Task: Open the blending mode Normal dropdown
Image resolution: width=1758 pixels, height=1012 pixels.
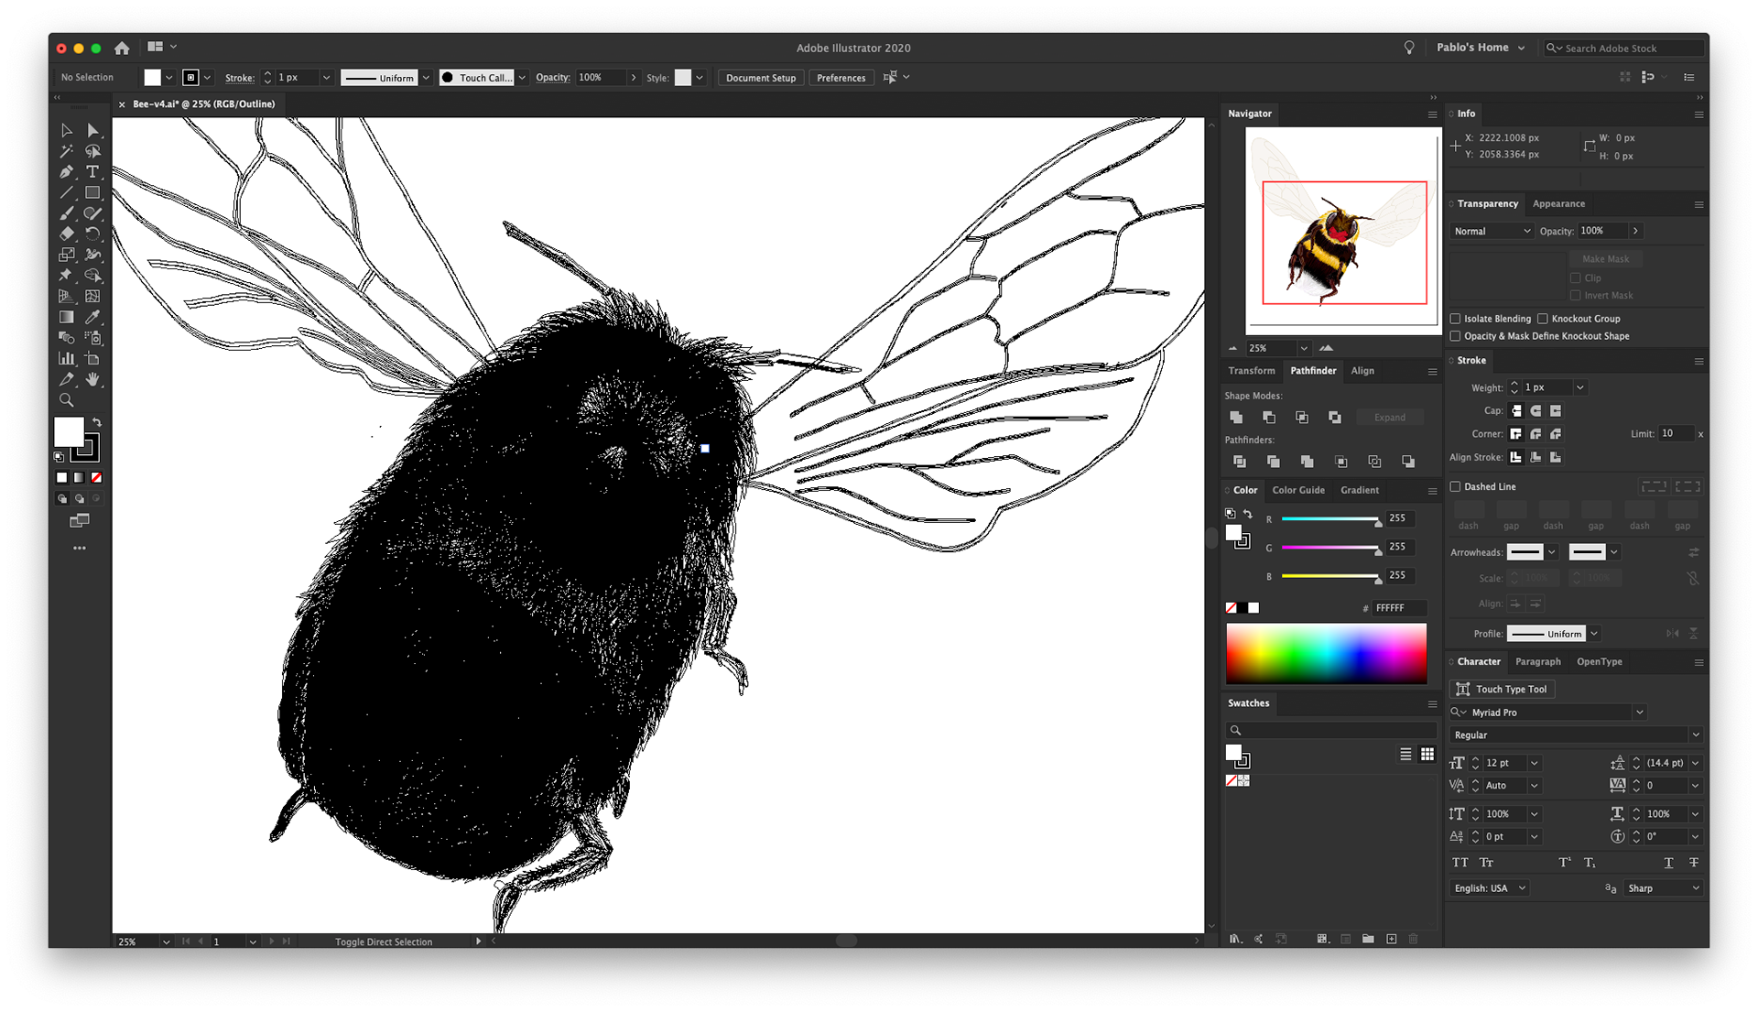Action: (1492, 231)
